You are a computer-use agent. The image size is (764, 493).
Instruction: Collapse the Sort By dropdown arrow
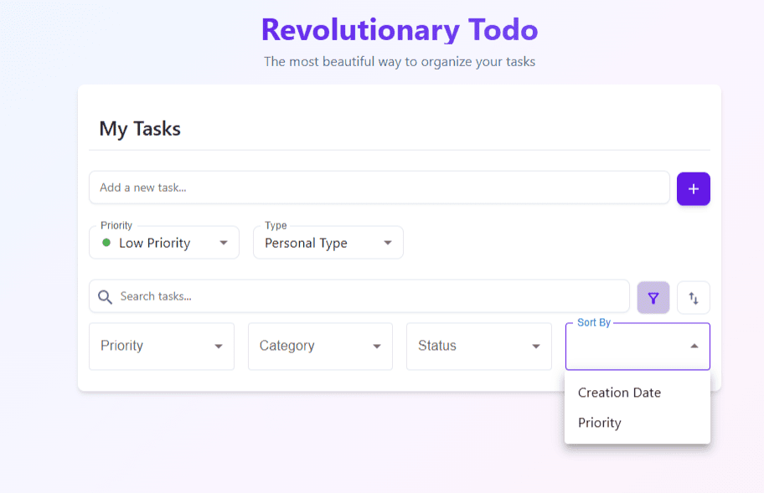click(694, 346)
